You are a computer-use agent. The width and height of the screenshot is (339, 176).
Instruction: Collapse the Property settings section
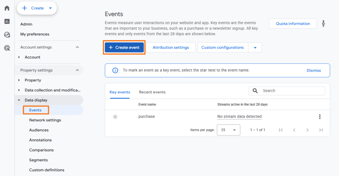click(x=77, y=70)
